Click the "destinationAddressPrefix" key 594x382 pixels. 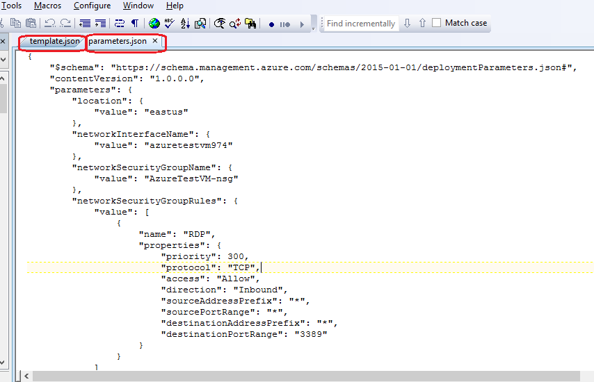(232, 324)
